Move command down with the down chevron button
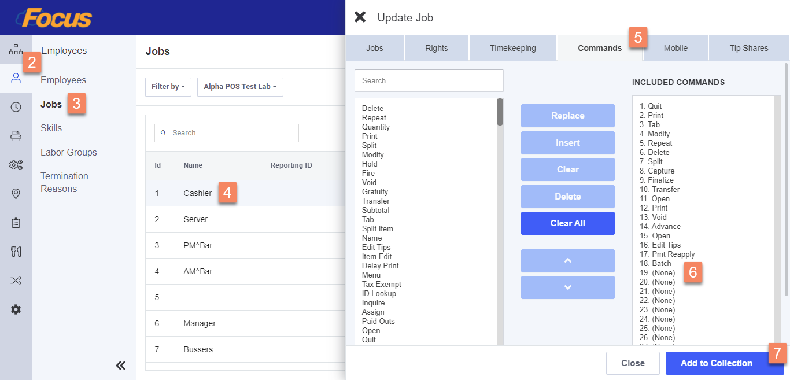 [x=567, y=287]
